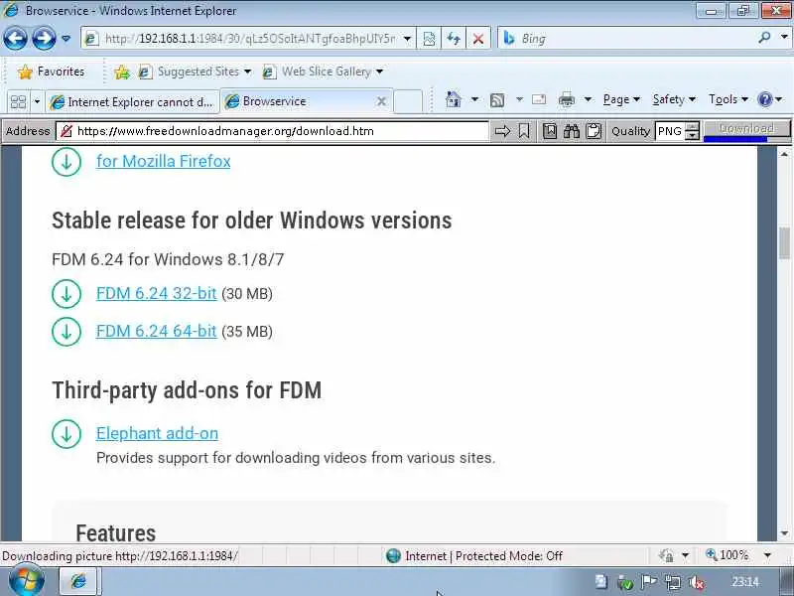Click the muted volume tray icon
The height and width of the screenshot is (596, 794).
[697, 582]
